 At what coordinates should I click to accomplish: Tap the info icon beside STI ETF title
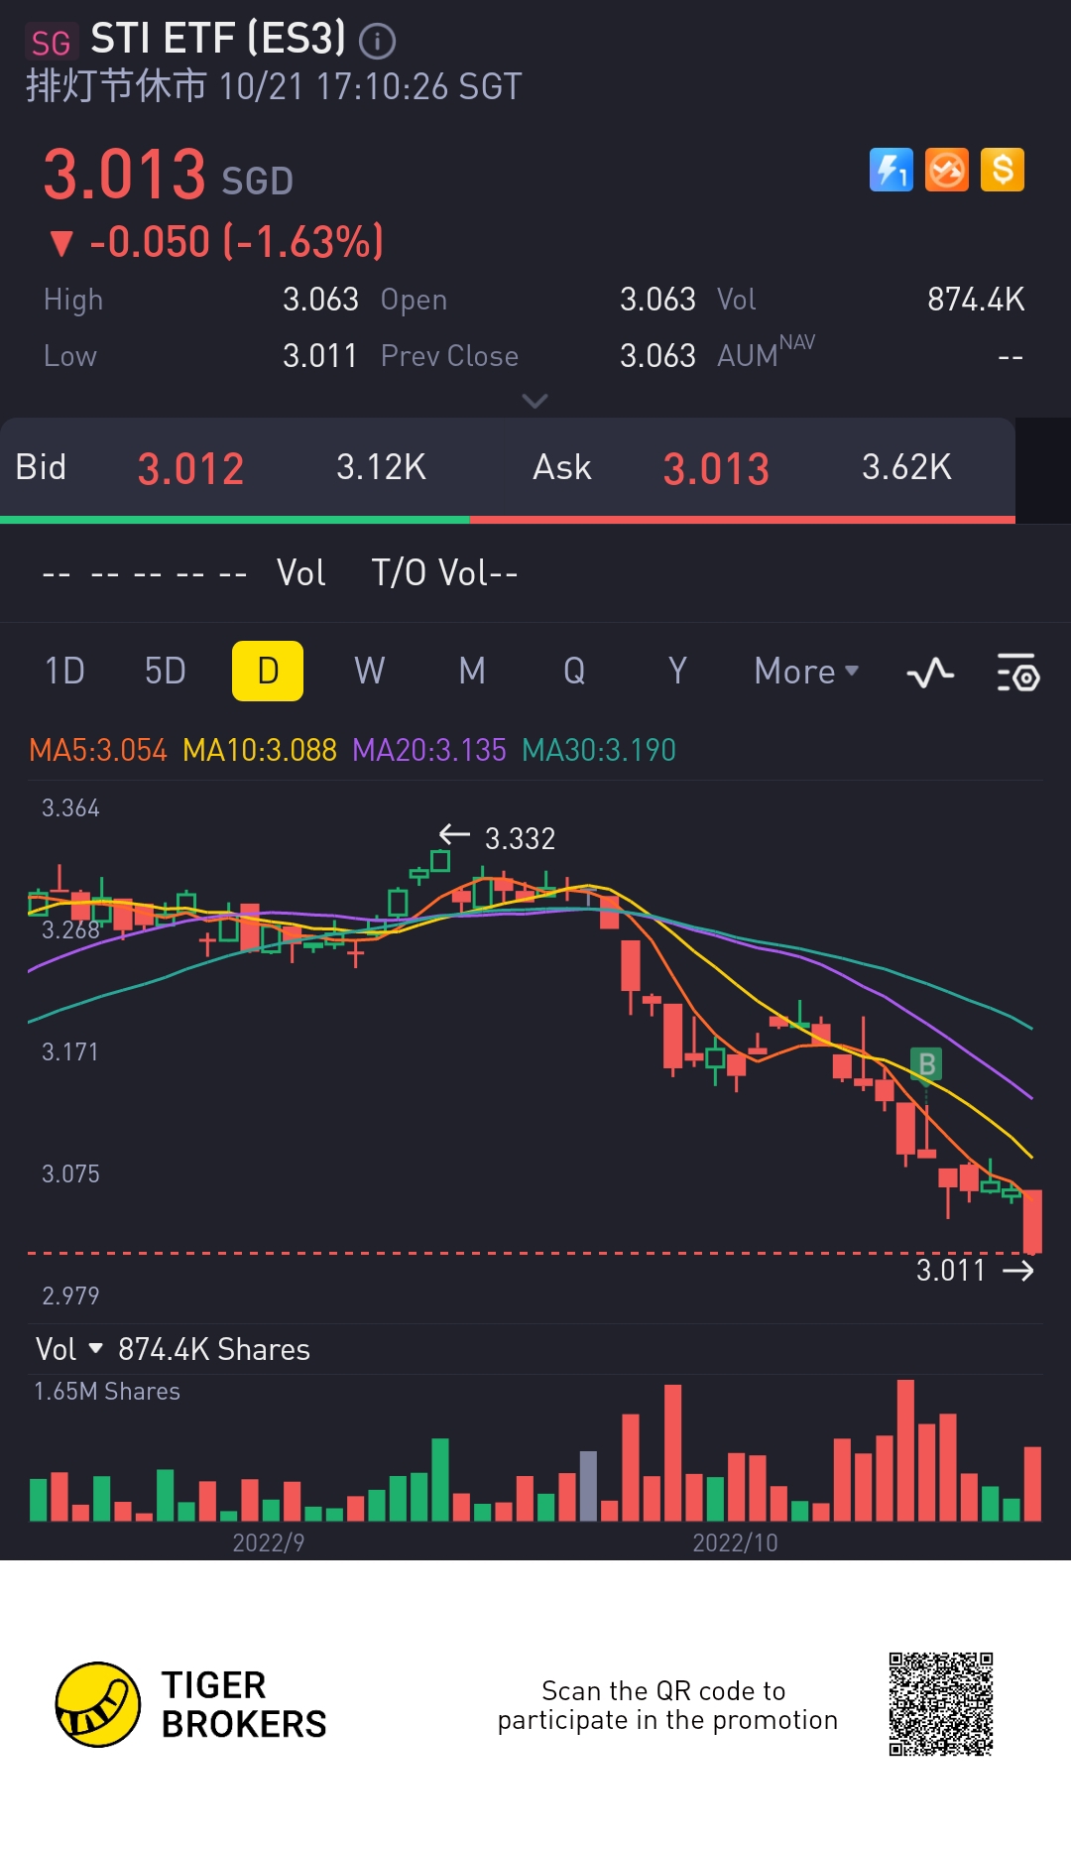pos(377,41)
